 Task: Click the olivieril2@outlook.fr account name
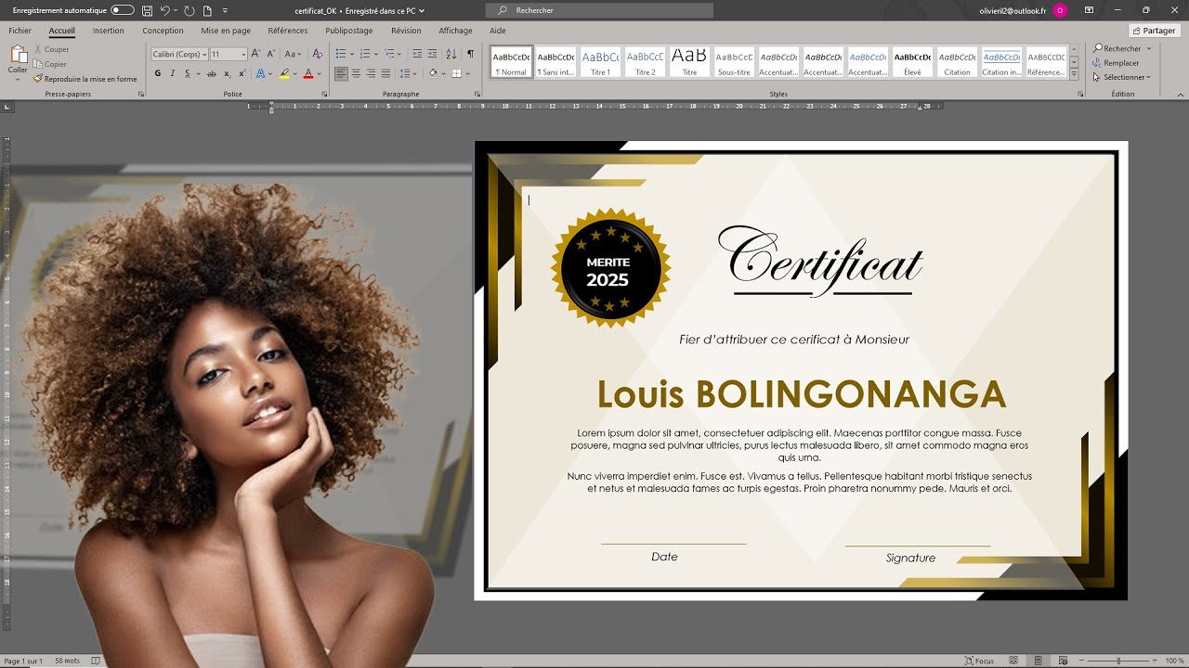tap(1013, 10)
